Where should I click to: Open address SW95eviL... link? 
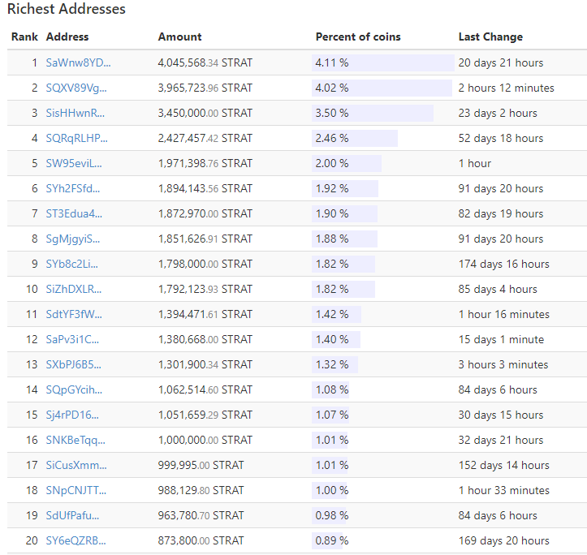point(74,163)
